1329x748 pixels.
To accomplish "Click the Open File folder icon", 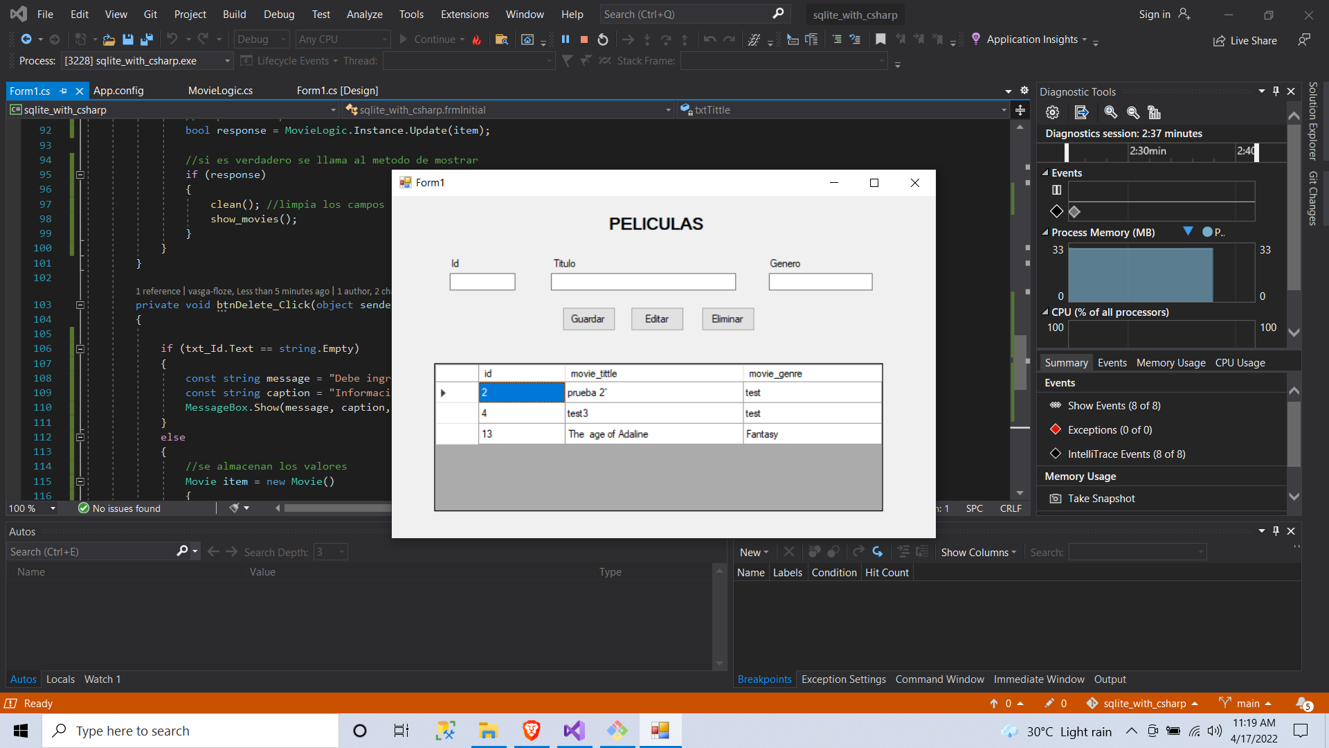I will pyautogui.click(x=109, y=39).
